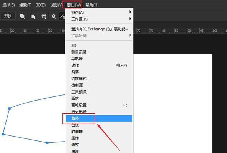Open the 3D(D) menu
Image resolution: width=227 pixels, height=153 pixels.
point(41,5)
